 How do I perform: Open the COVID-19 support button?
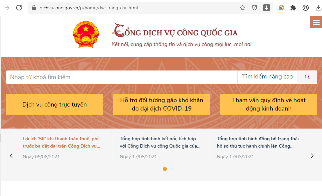pyautogui.click(x=162, y=105)
